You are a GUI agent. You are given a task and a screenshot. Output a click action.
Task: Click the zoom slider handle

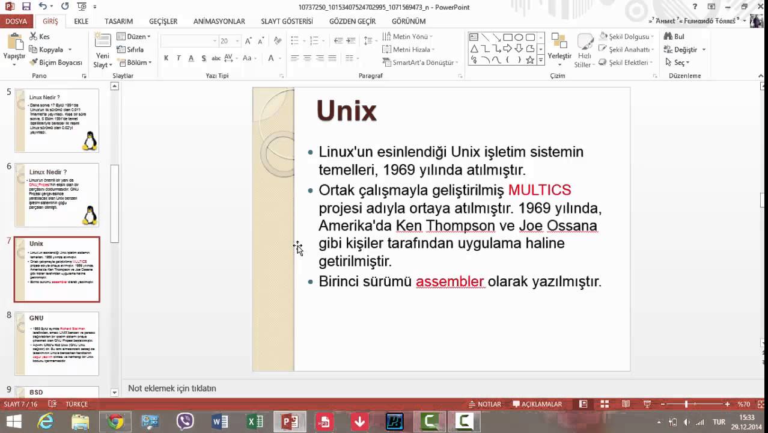[686, 404]
